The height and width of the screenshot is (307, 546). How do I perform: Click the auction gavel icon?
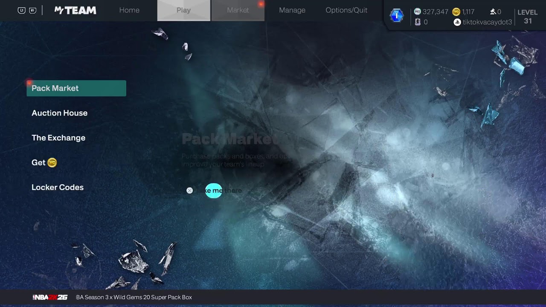(x=493, y=12)
